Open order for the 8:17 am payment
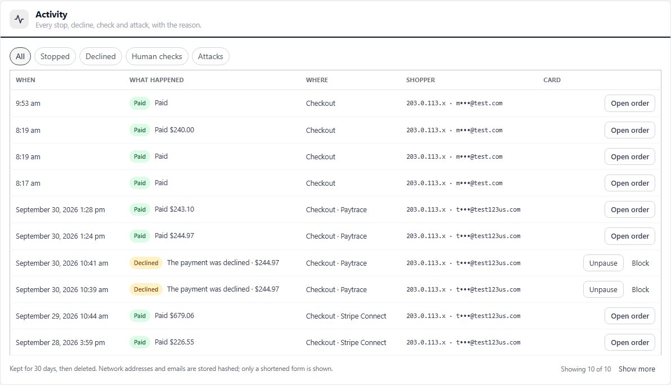 click(629, 183)
